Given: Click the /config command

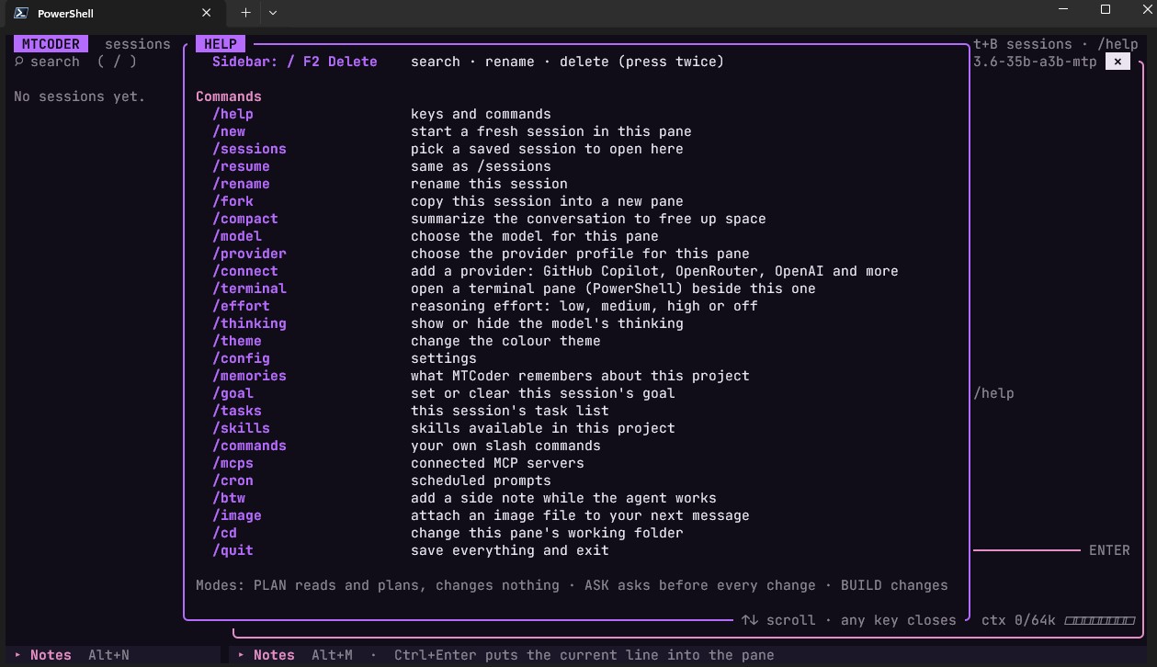Looking at the screenshot, I should (x=241, y=358).
